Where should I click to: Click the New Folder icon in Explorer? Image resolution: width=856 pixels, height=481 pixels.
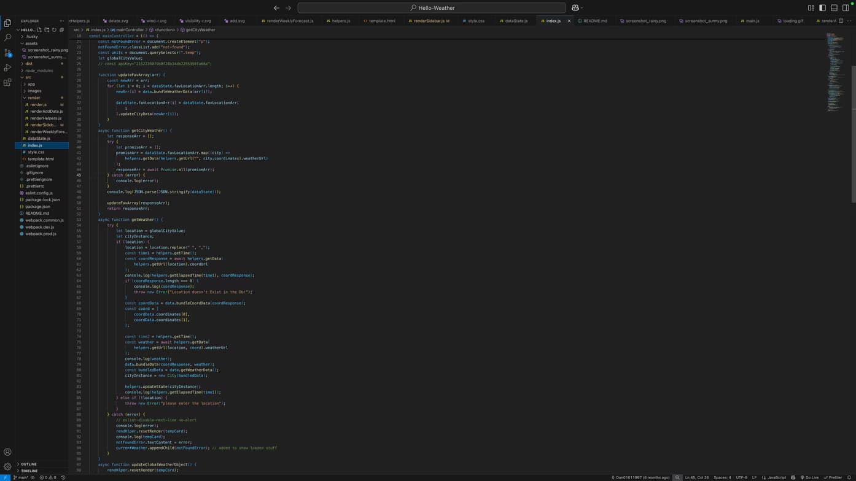[x=47, y=29]
